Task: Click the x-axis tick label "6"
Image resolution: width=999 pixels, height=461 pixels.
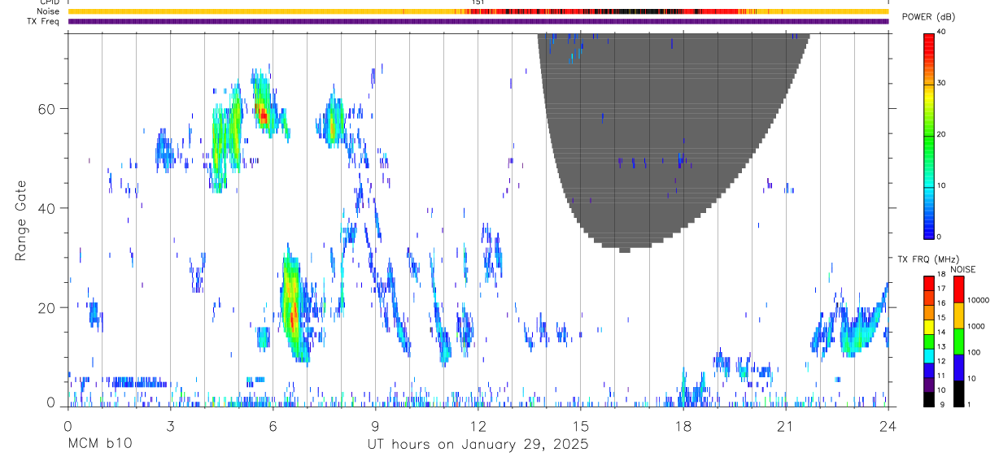Action: pos(273,426)
